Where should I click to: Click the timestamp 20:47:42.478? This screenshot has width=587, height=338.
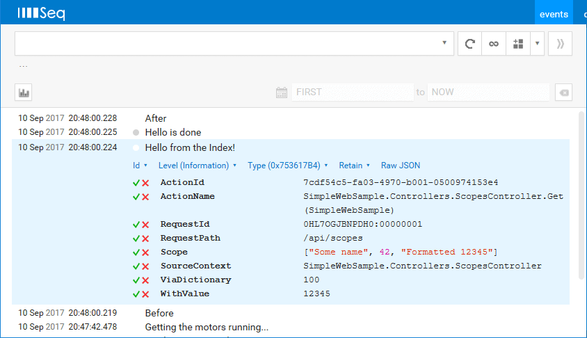pyautogui.click(x=93, y=326)
